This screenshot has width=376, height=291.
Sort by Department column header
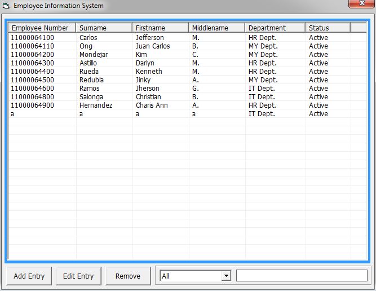coord(275,28)
